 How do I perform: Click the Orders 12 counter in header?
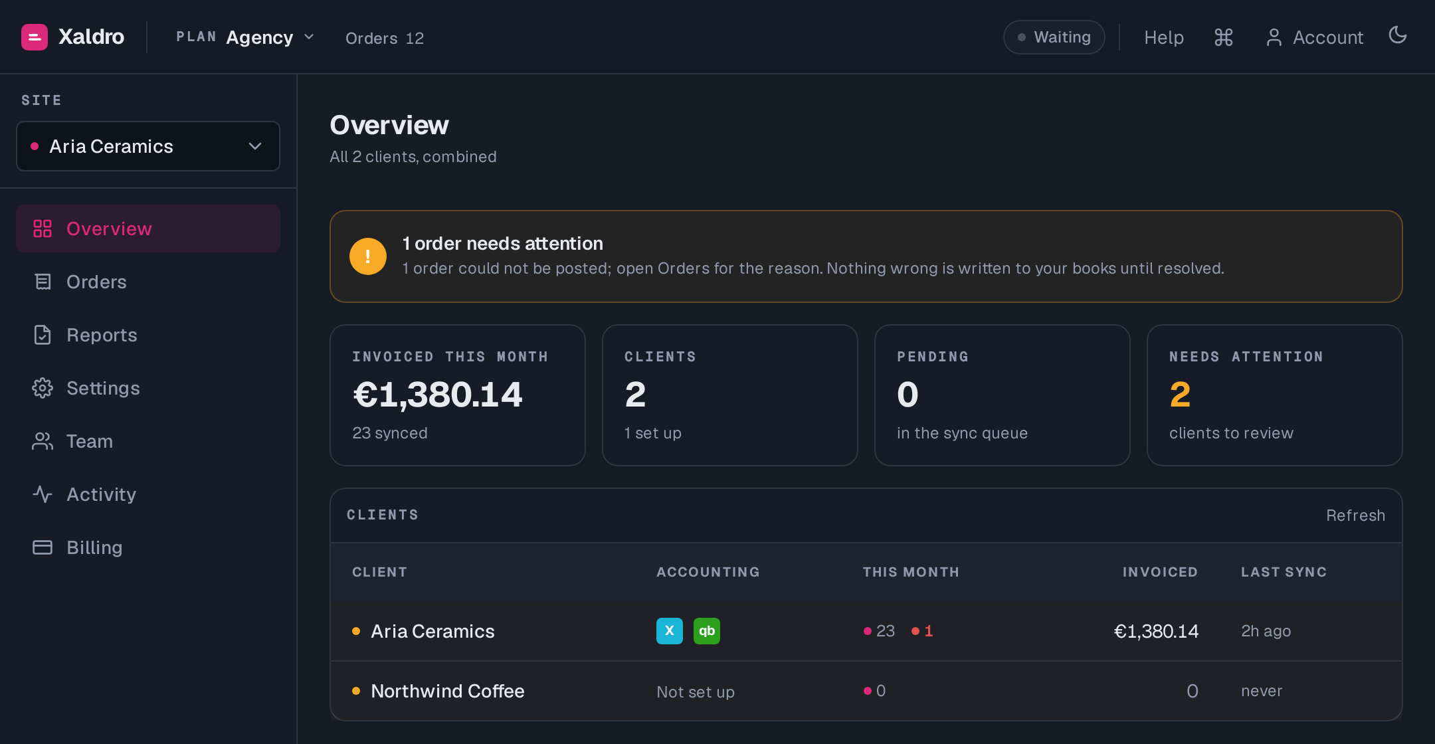385,39
